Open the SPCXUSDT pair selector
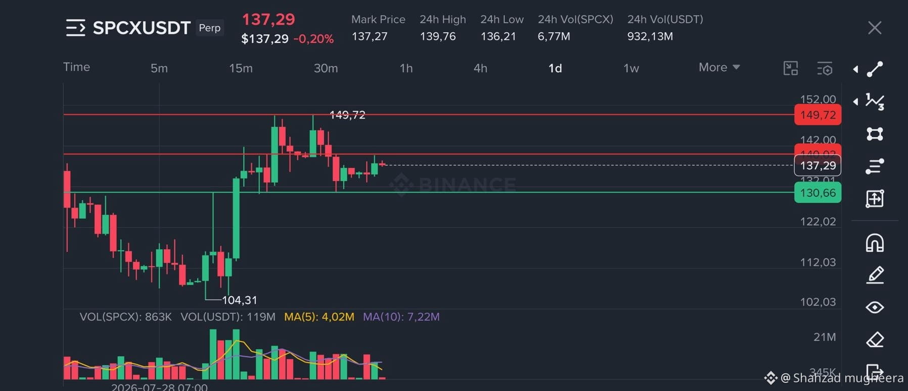This screenshot has height=391, width=908. (x=142, y=28)
